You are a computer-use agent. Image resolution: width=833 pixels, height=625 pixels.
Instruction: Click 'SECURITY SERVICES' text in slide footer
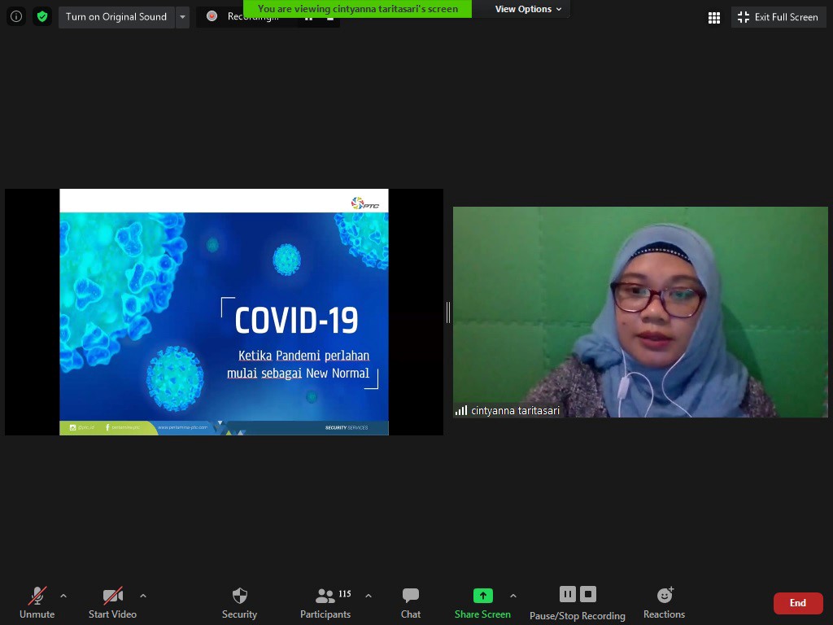(x=347, y=427)
